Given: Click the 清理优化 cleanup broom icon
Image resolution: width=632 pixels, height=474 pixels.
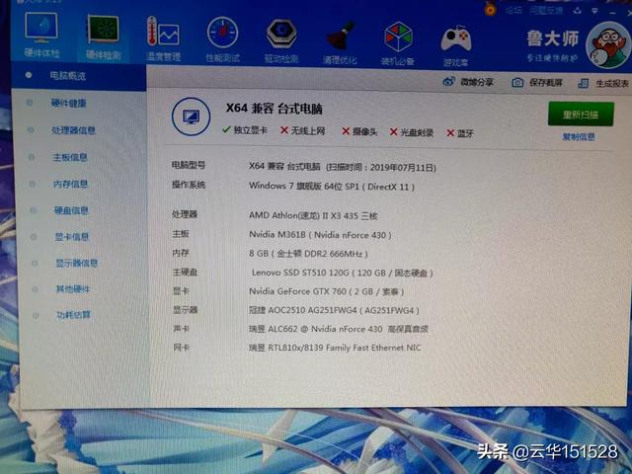Looking at the screenshot, I should pos(341,39).
